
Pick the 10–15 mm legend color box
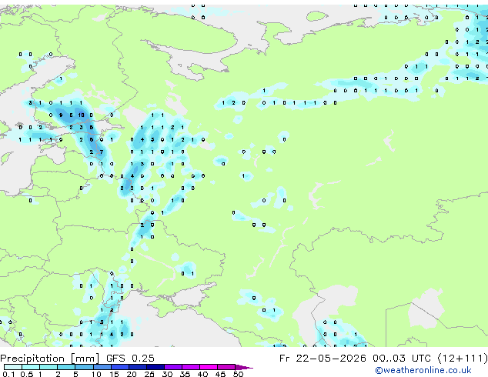pyautogui.click(x=102, y=367)
